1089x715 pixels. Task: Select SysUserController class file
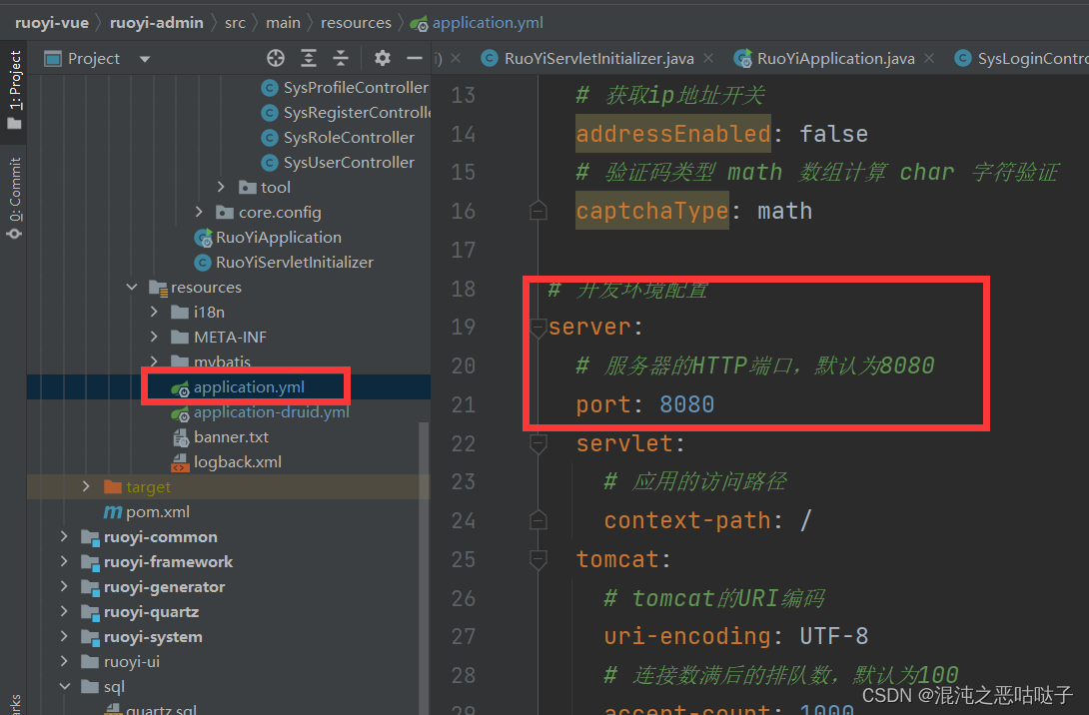(349, 163)
